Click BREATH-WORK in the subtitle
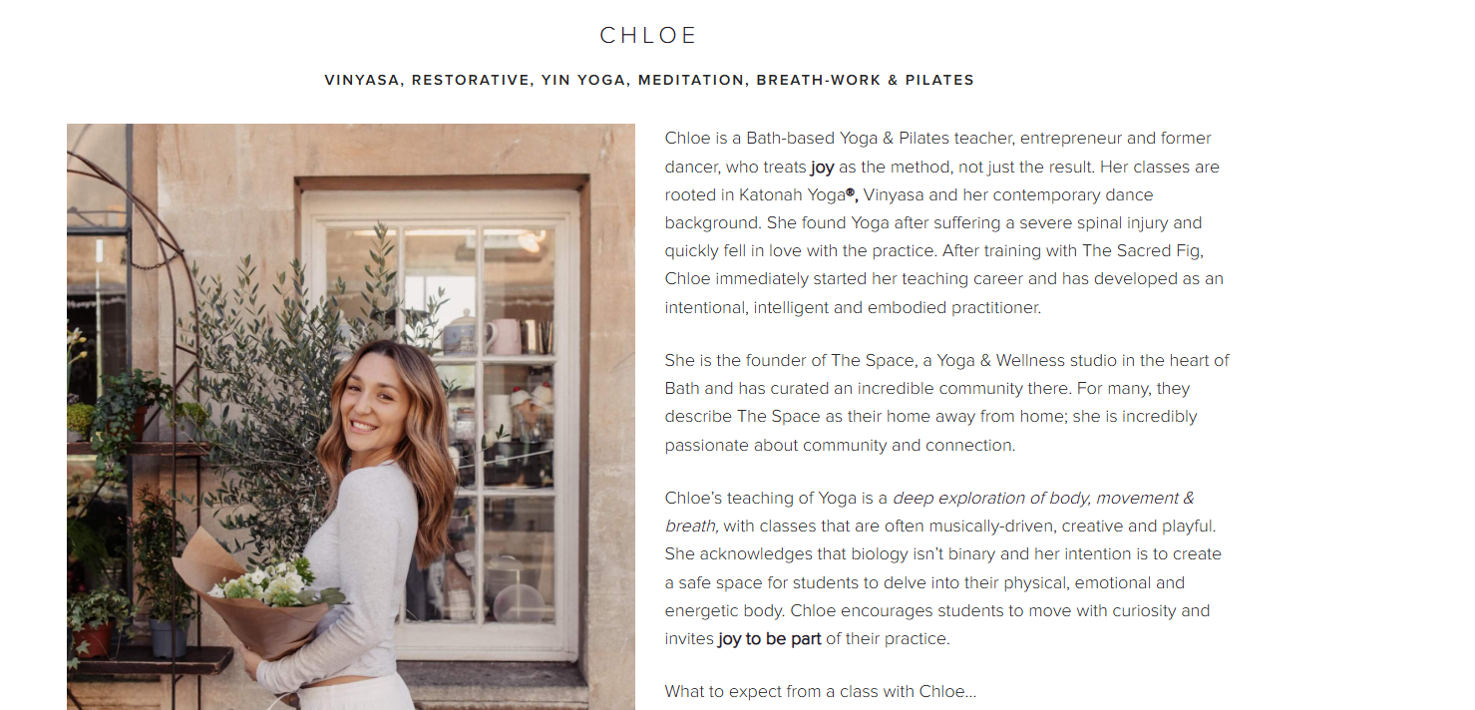Screen dimensions: 1475x710 pos(817,80)
